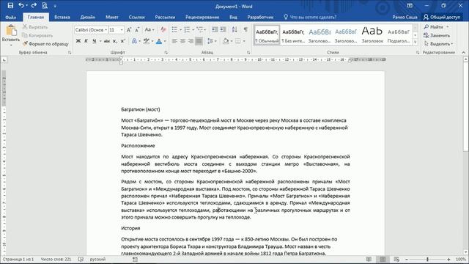Expand bullet list options dropdown
469x264 pixels.
(x=181, y=29)
